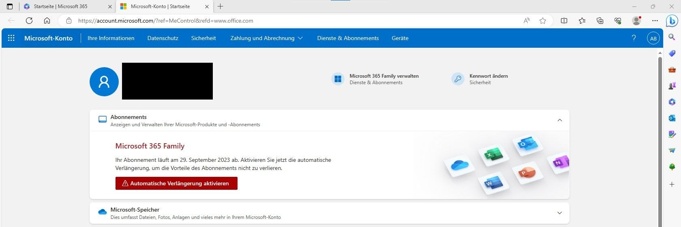Expand the Microsoft-Speicher section chevron
This screenshot has height=227, width=681.
560,213
